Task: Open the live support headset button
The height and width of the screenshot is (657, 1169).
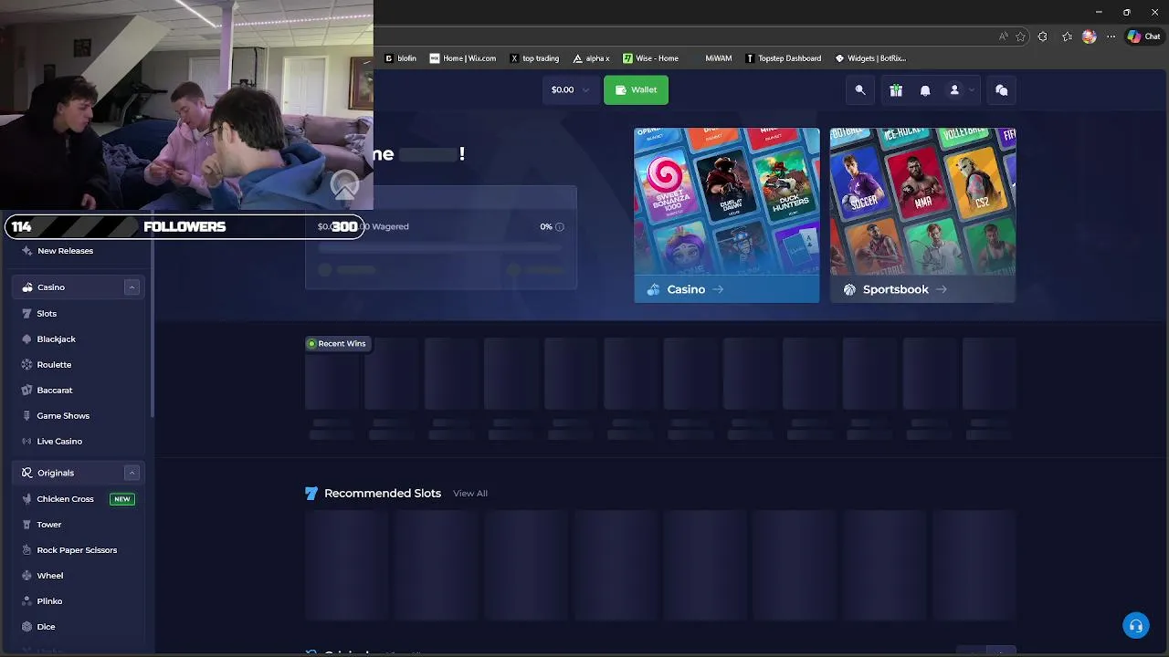Action: [1135, 626]
